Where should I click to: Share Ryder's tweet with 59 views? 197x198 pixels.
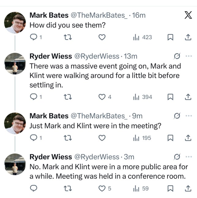pyautogui.click(x=188, y=189)
